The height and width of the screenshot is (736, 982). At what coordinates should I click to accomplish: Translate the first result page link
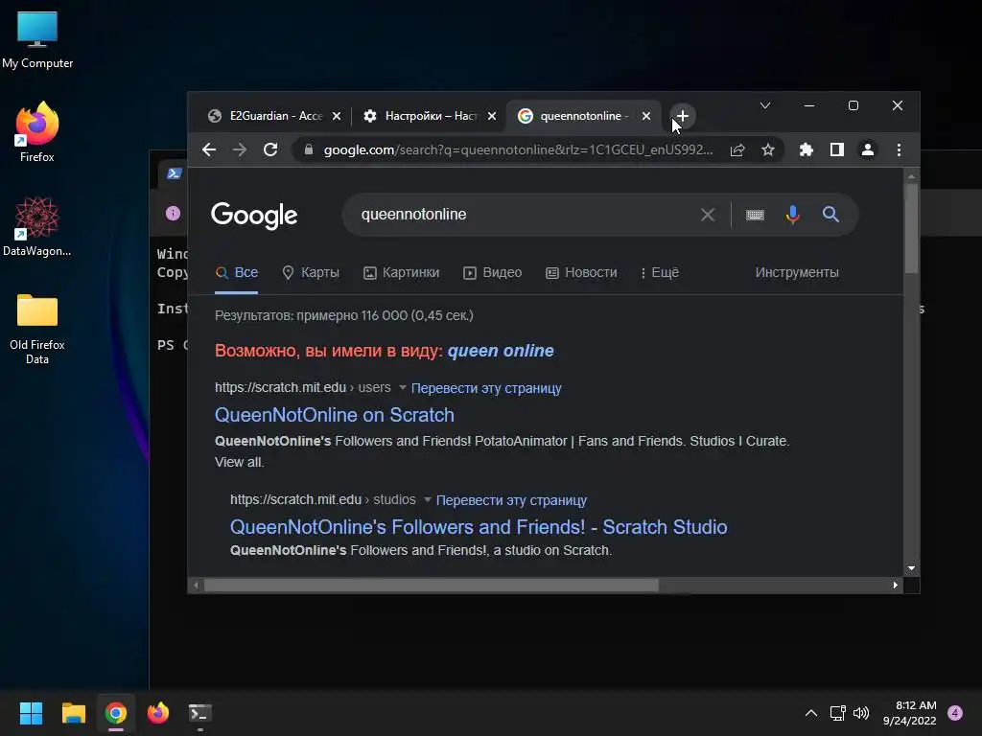coord(486,388)
